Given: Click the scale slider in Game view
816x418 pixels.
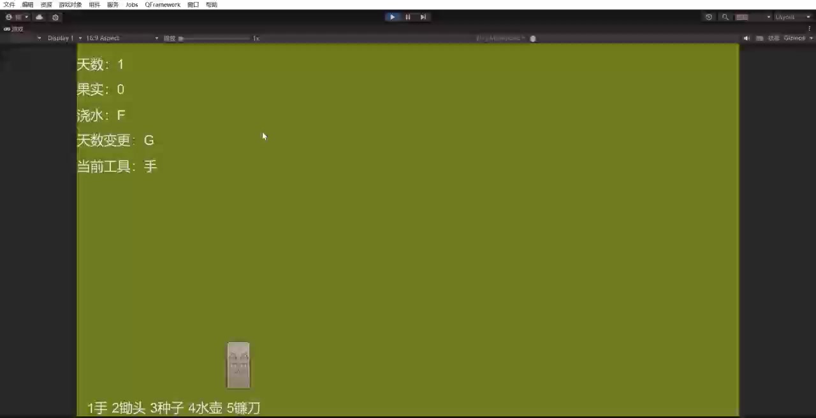Looking at the screenshot, I should point(215,38).
